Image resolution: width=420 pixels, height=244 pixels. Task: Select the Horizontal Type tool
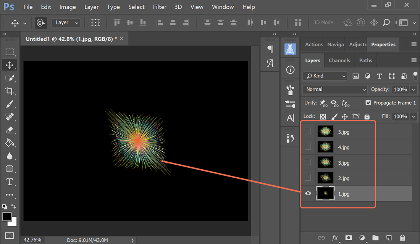point(10,182)
